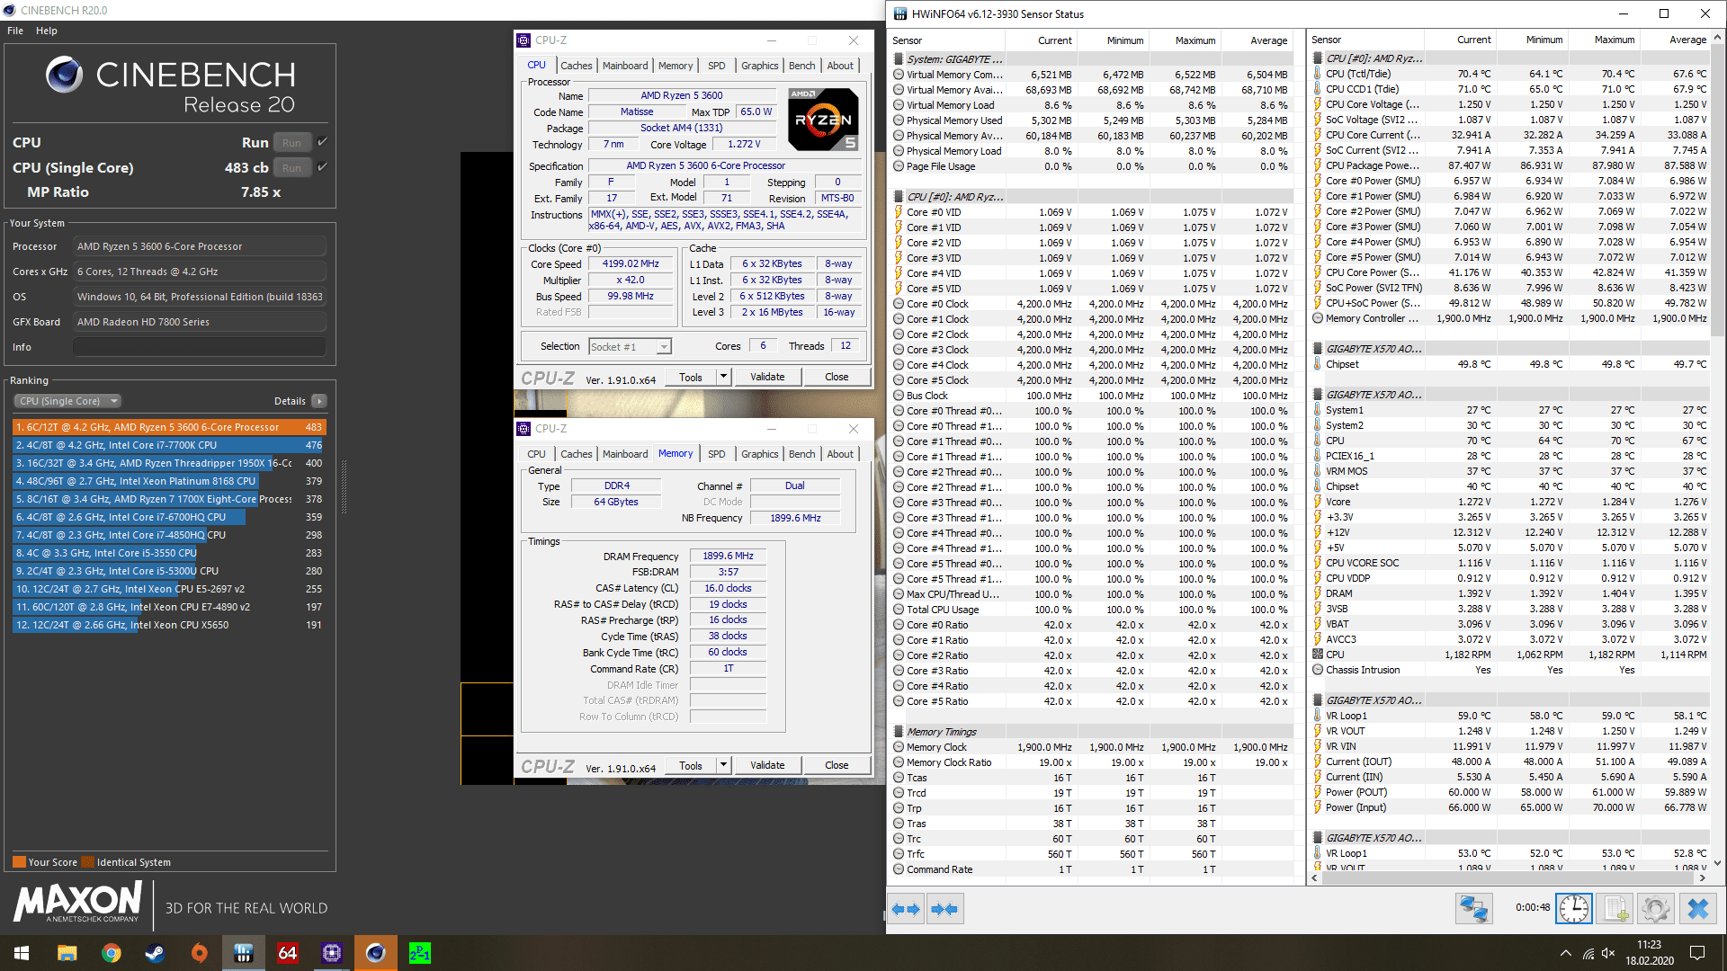The width and height of the screenshot is (1727, 971).
Task: Switch to Bench tab in upper CPU-Z
Action: point(802,66)
